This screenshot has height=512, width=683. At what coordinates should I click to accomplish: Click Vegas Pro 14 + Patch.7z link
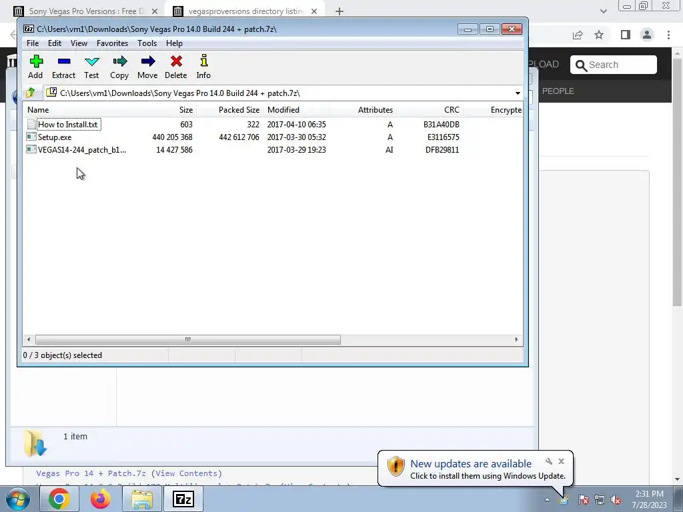point(91,473)
